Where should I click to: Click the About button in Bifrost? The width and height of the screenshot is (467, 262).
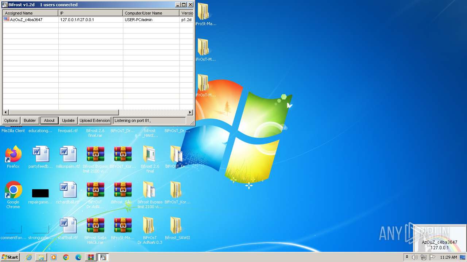pos(49,120)
